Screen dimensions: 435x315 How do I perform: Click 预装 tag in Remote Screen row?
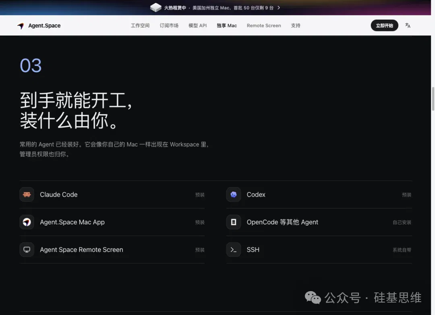pyautogui.click(x=200, y=250)
